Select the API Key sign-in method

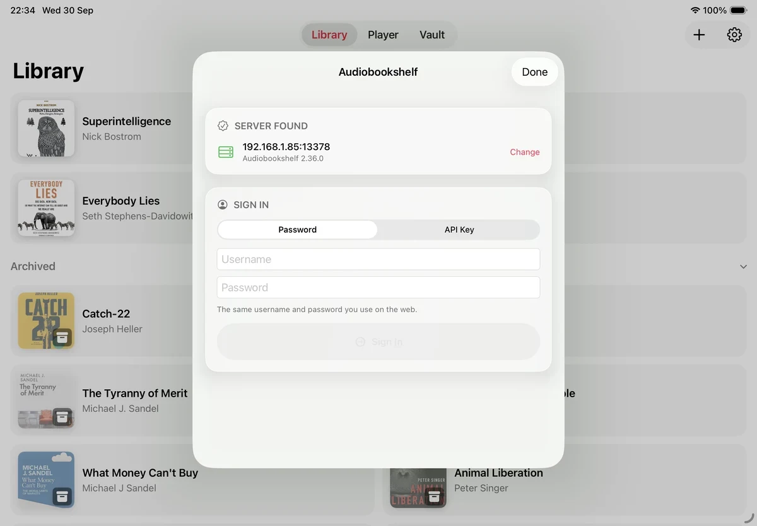click(x=459, y=230)
